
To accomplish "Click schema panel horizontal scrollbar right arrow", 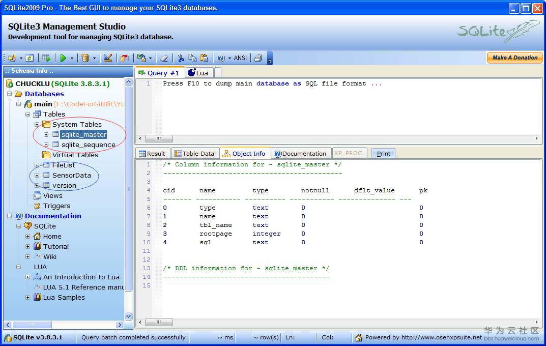I will coord(120,325).
